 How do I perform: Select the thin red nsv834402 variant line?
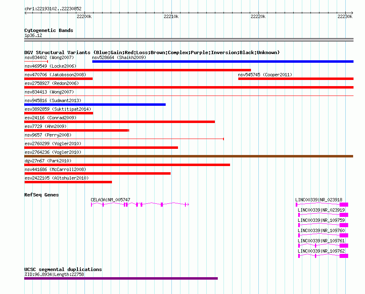pyautogui.click(x=36, y=62)
